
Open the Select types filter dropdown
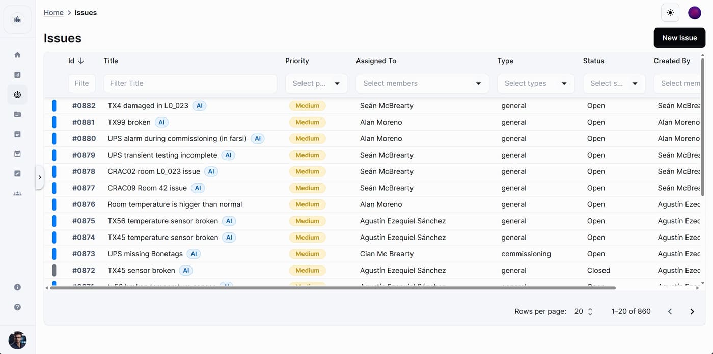[x=536, y=83]
